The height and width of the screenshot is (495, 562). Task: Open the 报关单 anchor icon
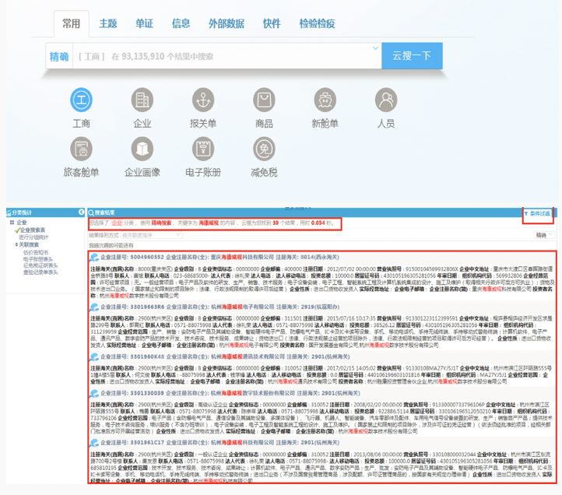203,100
